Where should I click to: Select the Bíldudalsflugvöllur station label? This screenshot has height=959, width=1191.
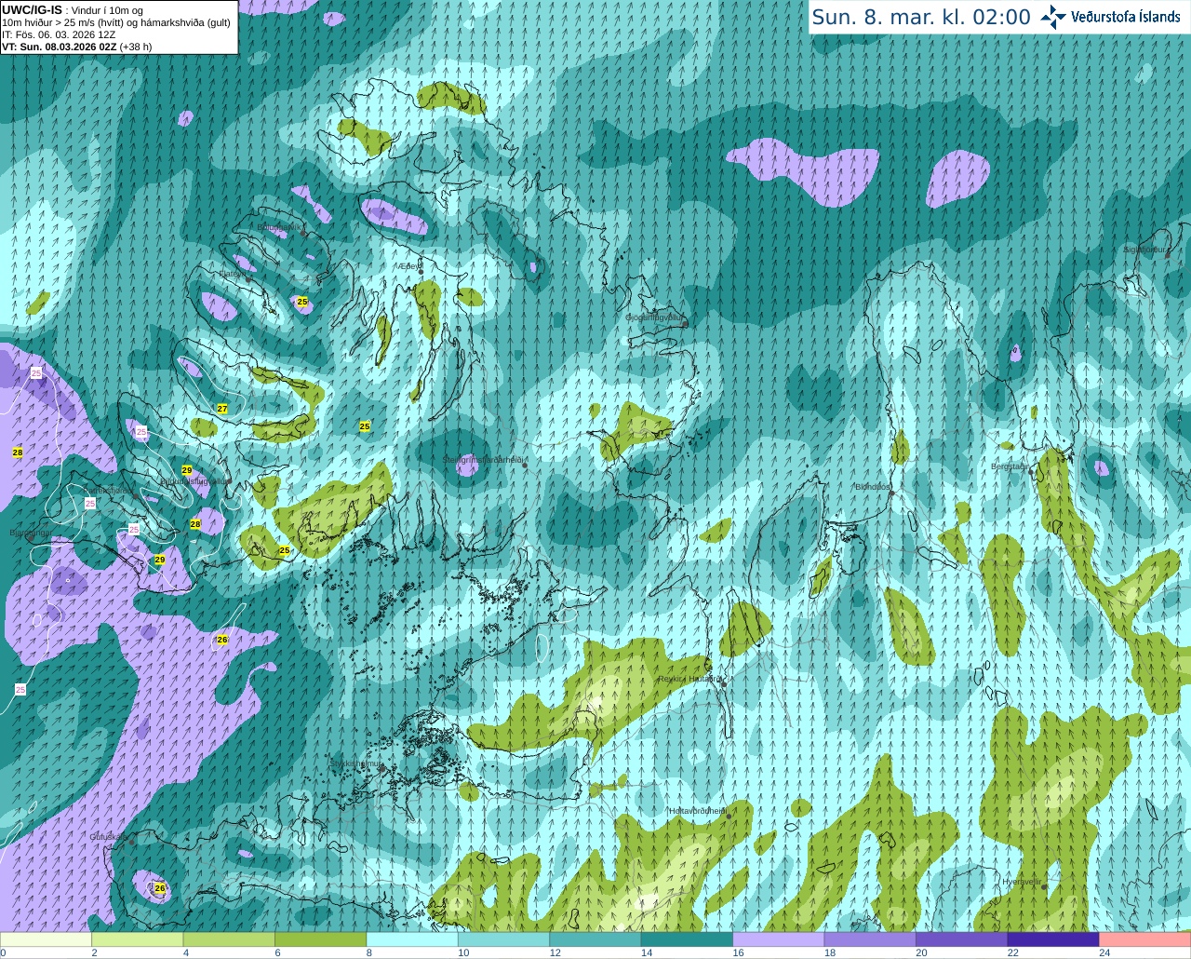pos(194,481)
